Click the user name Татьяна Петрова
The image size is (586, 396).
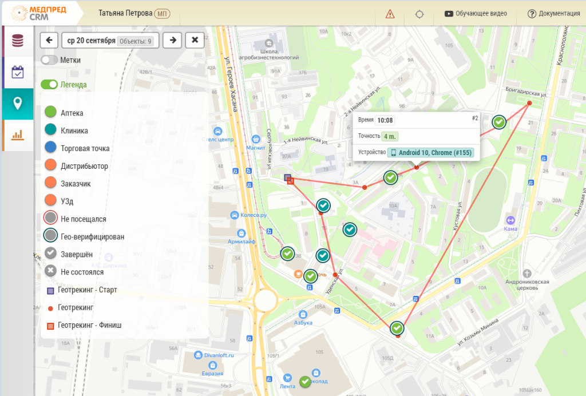[125, 14]
